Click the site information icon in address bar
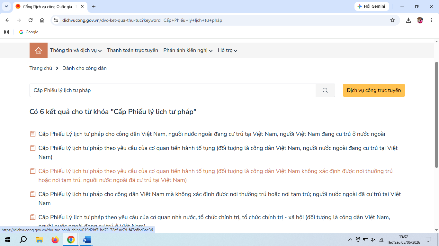The width and height of the screenshot is (439, 246). (x=56, y=20)
